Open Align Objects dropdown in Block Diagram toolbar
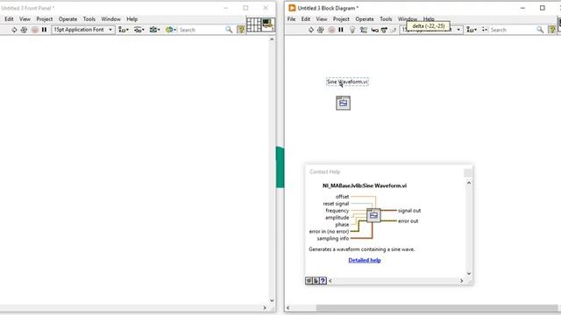 point(472,30)
